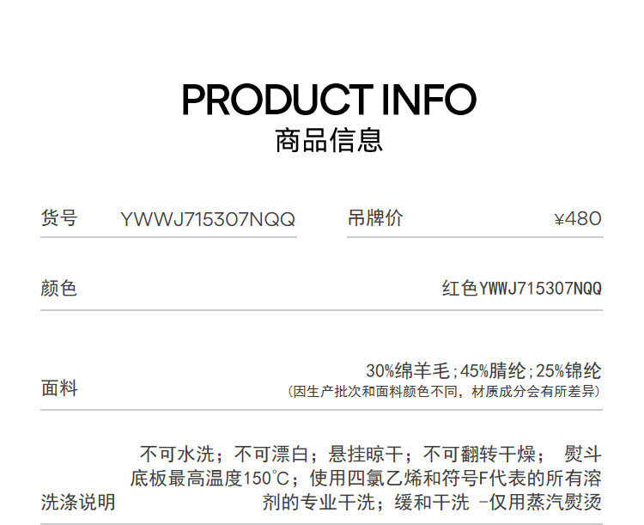
Task: Click the 熨斗 text at the end of the first wash line
Action: point(583,455)
